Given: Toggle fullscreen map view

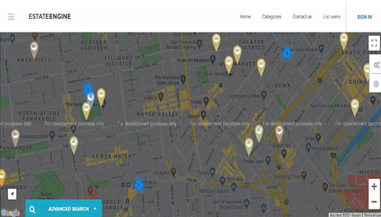Looking at the screenshot, I should click(374, 43).
